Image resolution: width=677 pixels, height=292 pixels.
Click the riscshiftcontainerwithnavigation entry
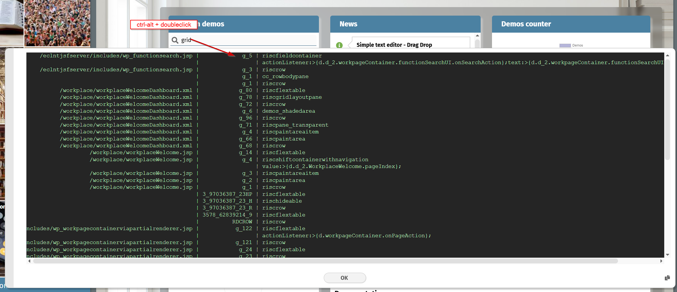[315, 159]
